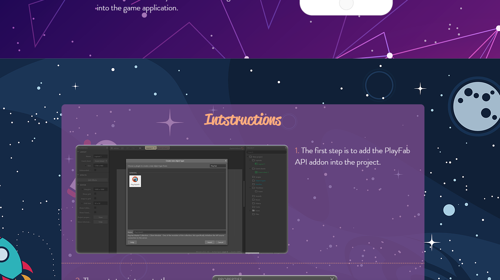Click the plugin search field containing PlayFab
Viewport: 500px width, 280px height.
218,166
